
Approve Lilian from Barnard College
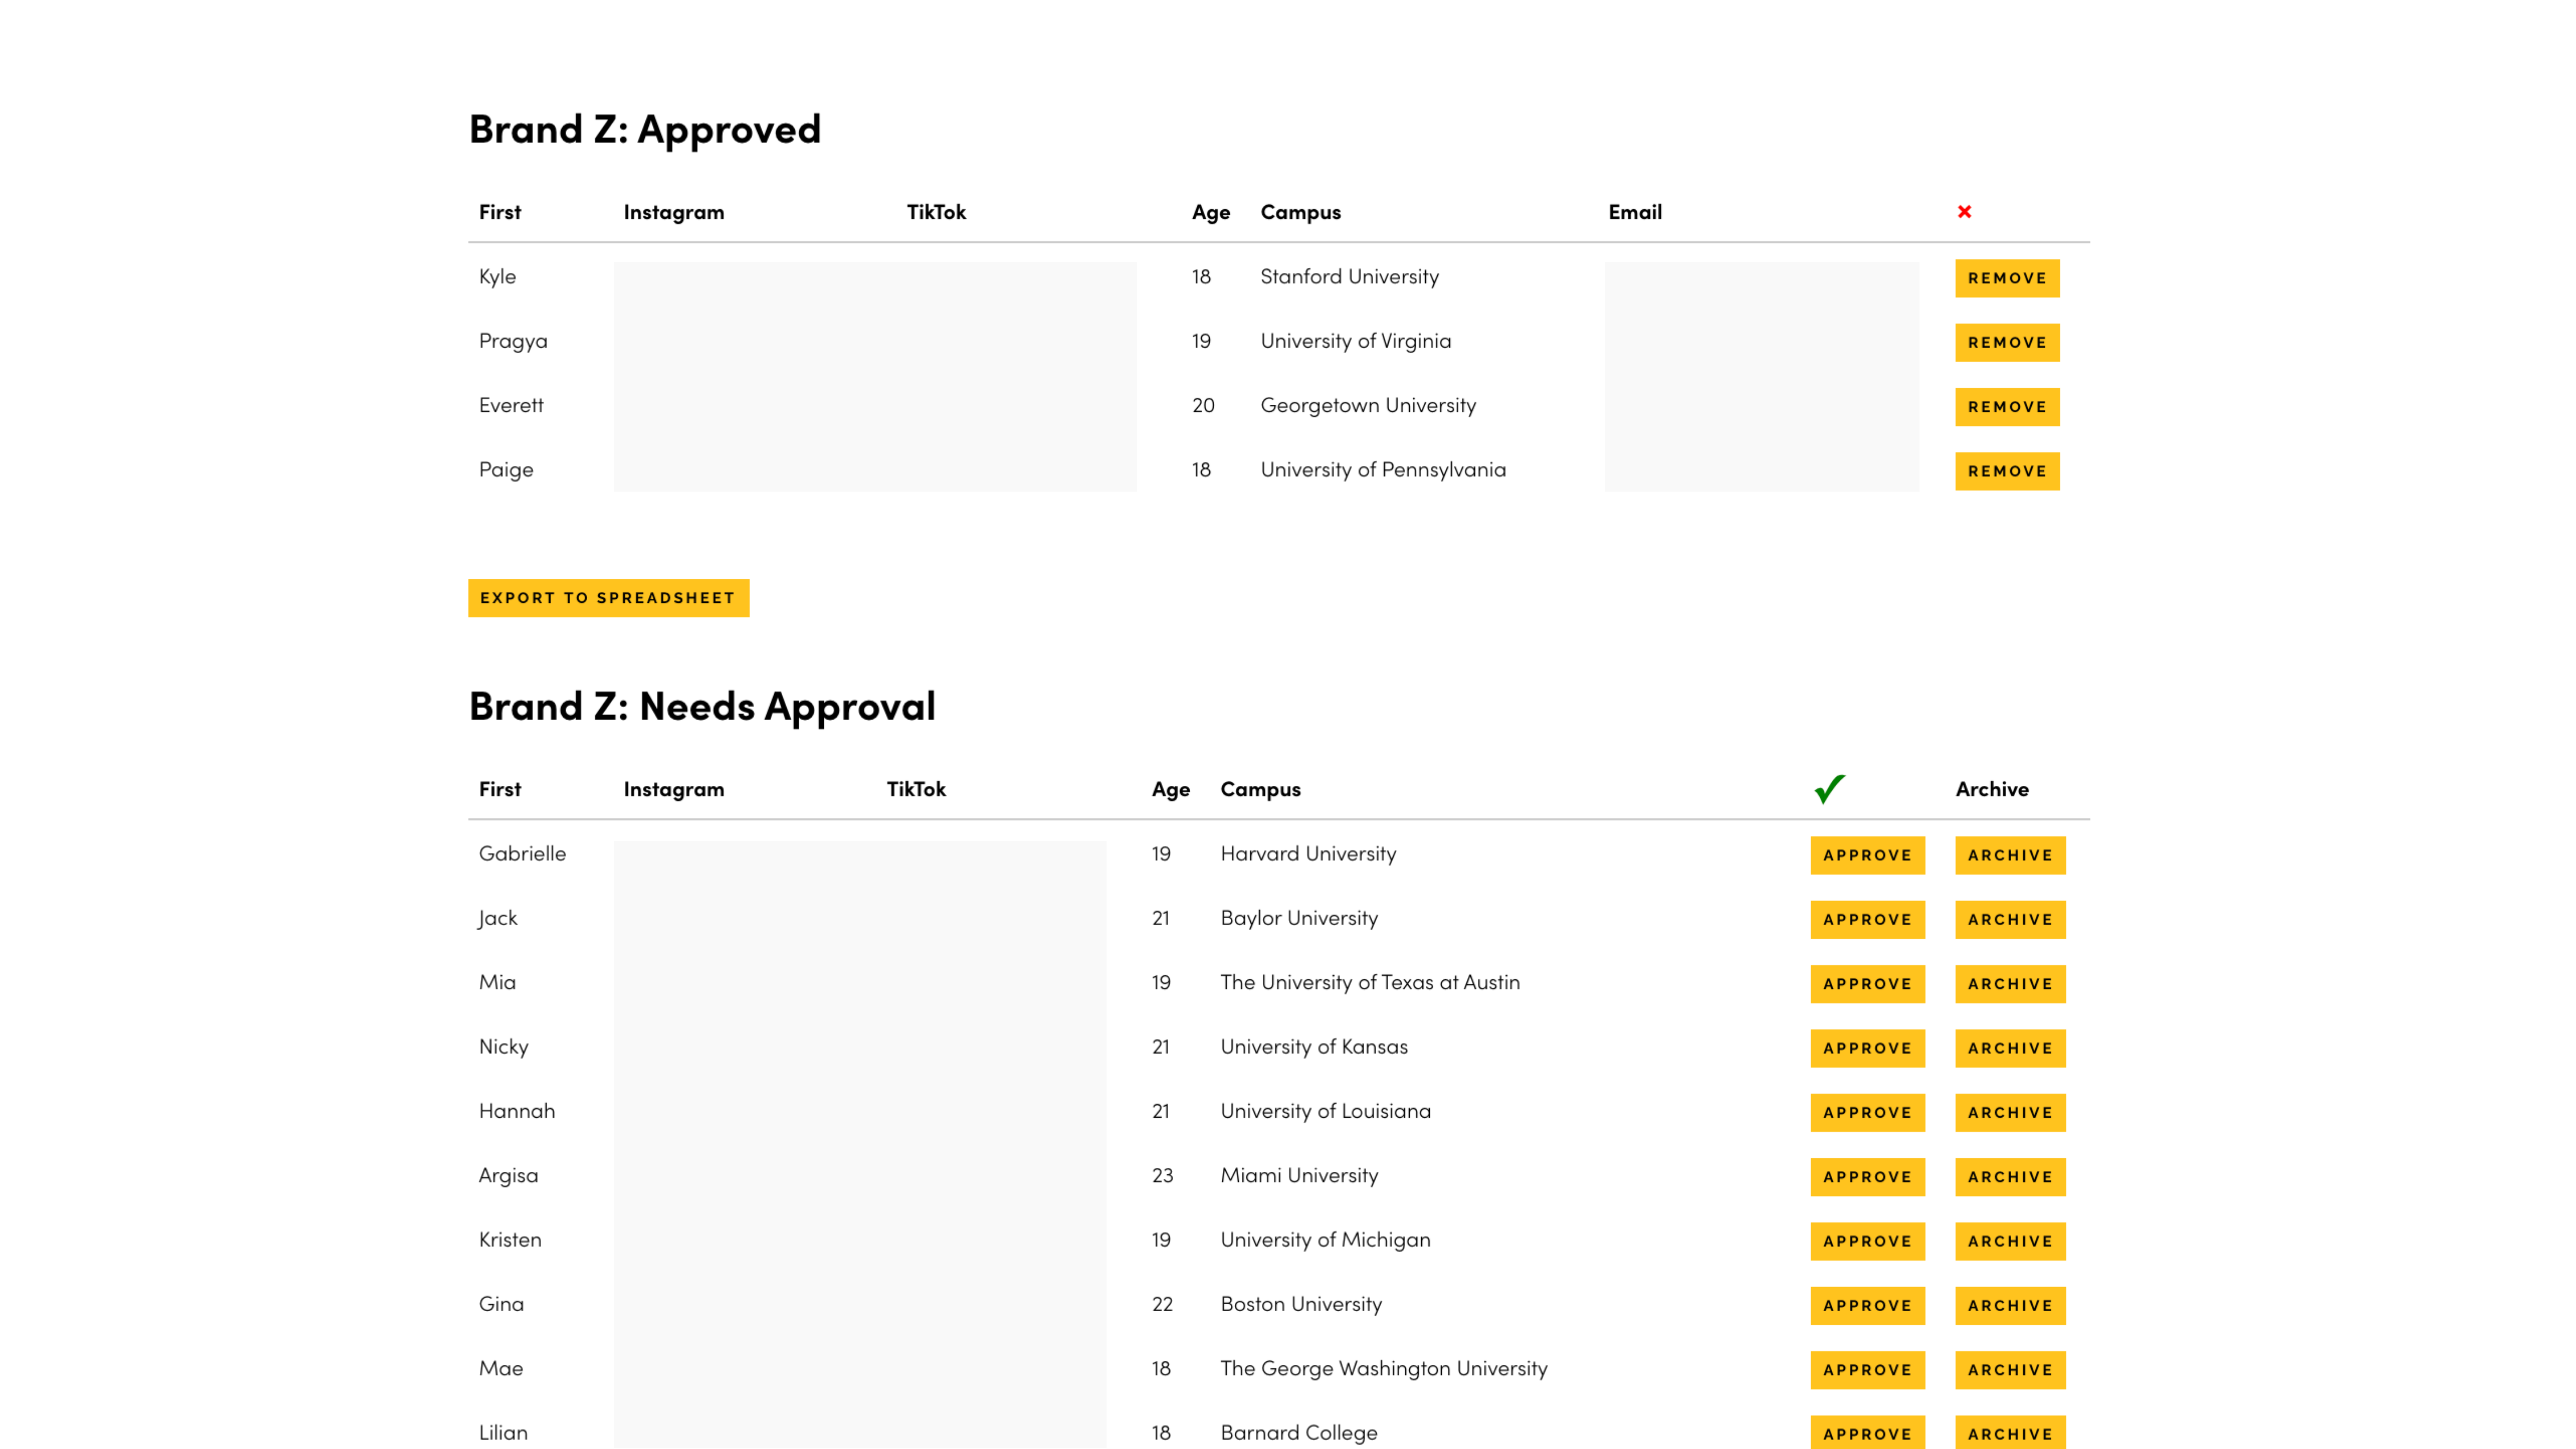(1867, 1433)
